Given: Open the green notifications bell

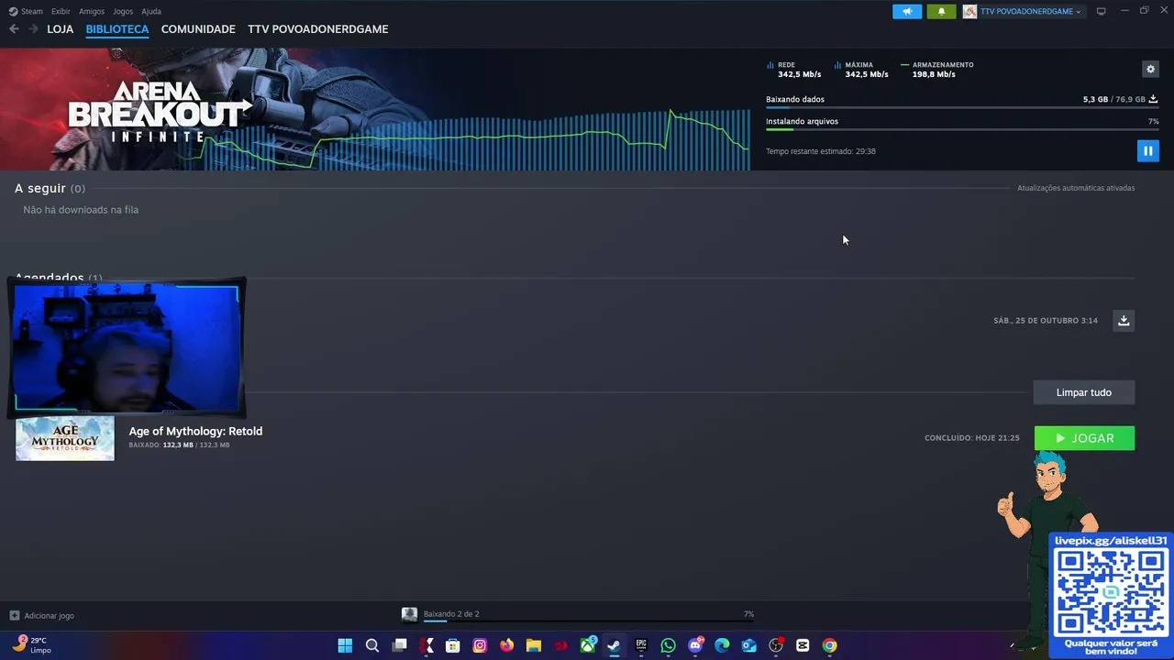Looking at the screenshot, I should point(941,11).
